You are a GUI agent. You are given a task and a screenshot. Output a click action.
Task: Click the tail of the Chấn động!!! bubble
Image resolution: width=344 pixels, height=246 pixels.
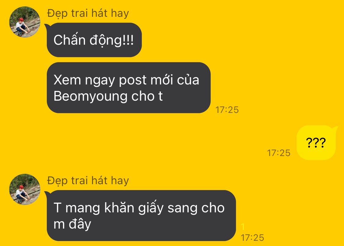tap(47, 27)
